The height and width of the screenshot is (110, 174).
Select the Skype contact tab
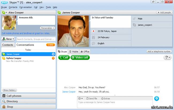point(62,52)
